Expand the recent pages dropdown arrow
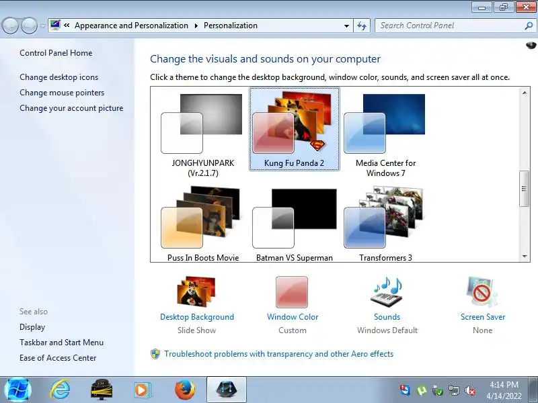538x403 pixels. tap(42, 26)
